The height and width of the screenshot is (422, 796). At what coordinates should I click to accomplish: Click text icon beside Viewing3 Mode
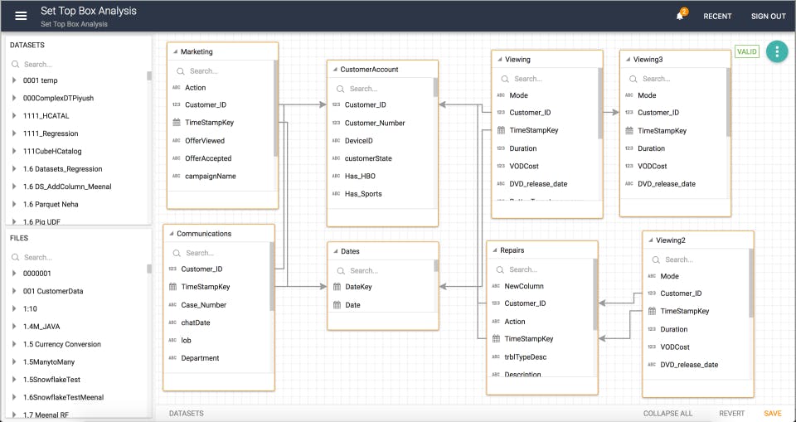coord(629,95)
